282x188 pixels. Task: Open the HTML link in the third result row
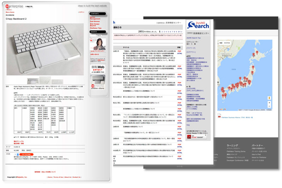click(x=180, y=77)
